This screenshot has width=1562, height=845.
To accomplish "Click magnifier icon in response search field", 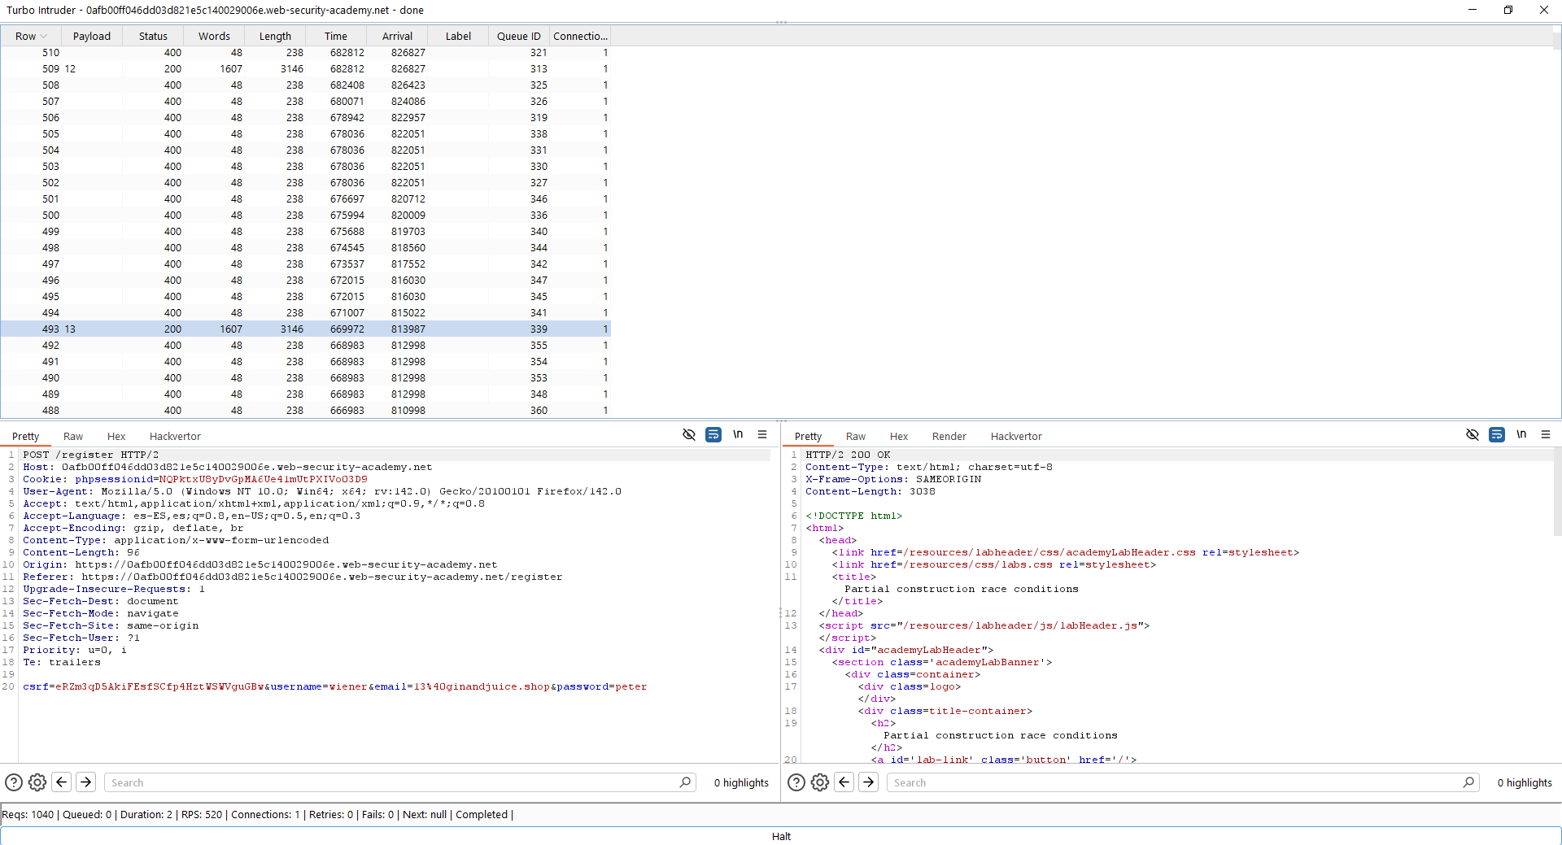I will point(1468,782).
